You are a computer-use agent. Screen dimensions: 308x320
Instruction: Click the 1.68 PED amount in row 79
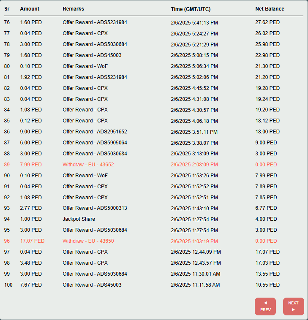tap(31, 55)
